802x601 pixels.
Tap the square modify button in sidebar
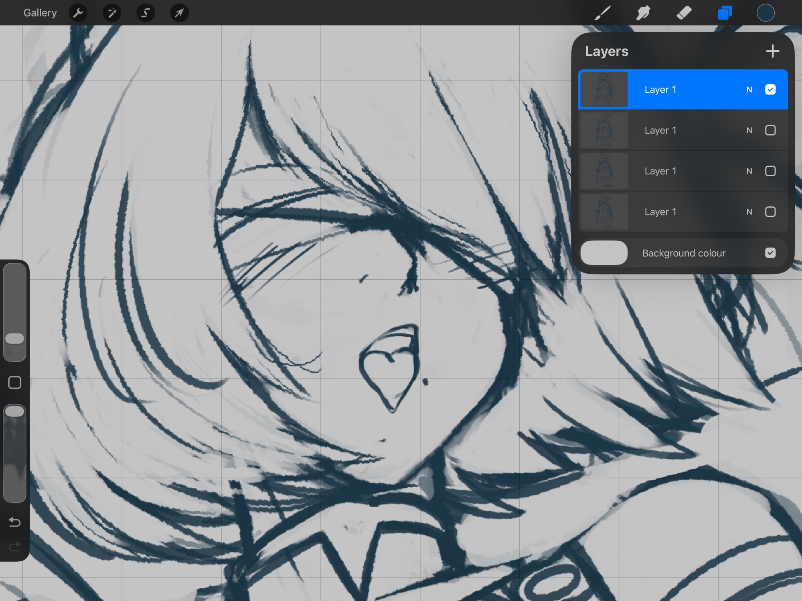point(15,383)
